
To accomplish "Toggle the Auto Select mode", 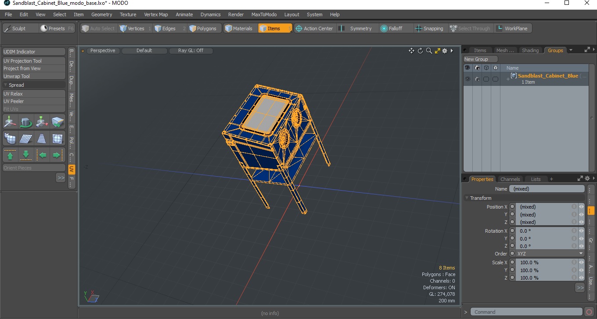I will 98,28.
